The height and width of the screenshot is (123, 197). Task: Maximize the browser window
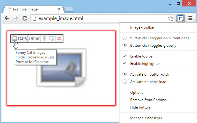178,3
